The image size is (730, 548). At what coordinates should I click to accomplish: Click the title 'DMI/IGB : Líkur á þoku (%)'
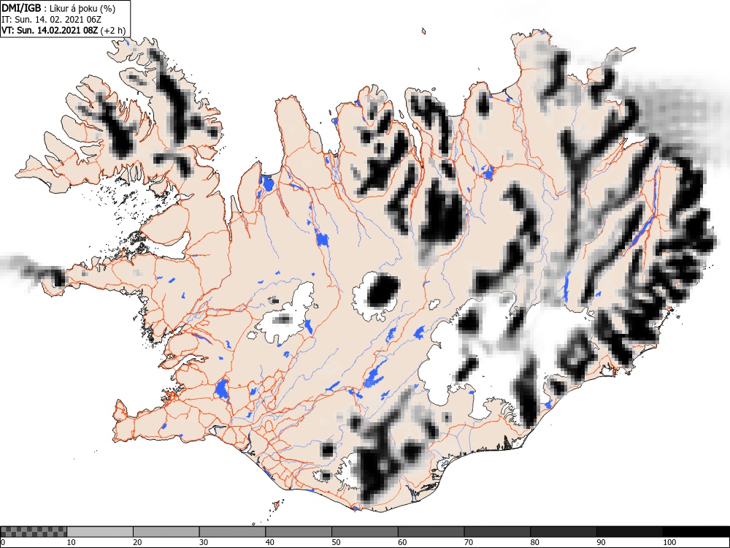(58, 8)
